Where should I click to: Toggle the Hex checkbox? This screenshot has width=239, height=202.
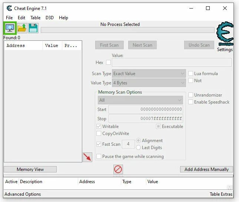pos(108,62)
